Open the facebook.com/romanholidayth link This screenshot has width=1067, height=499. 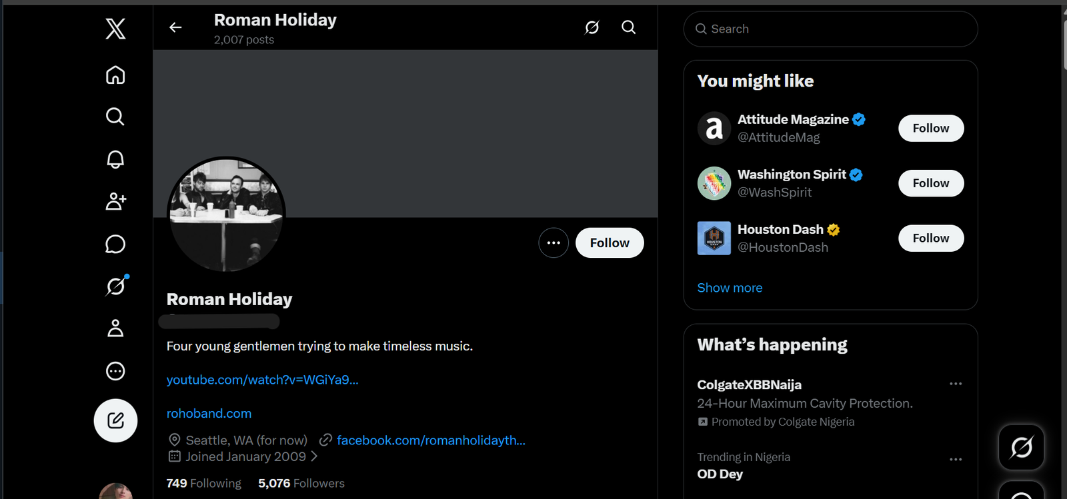[431, 440]
